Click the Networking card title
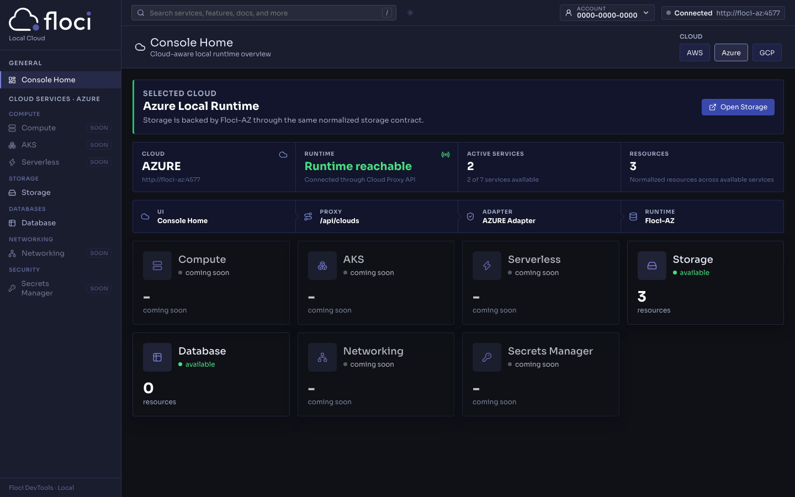The width and height of the screenshot is (795, 497). pos(373,351)
